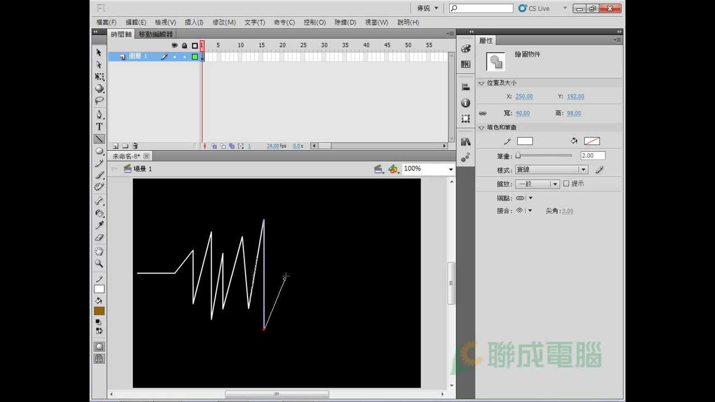
Task: Select the Hand tool
Action: [x=99, y=251]
